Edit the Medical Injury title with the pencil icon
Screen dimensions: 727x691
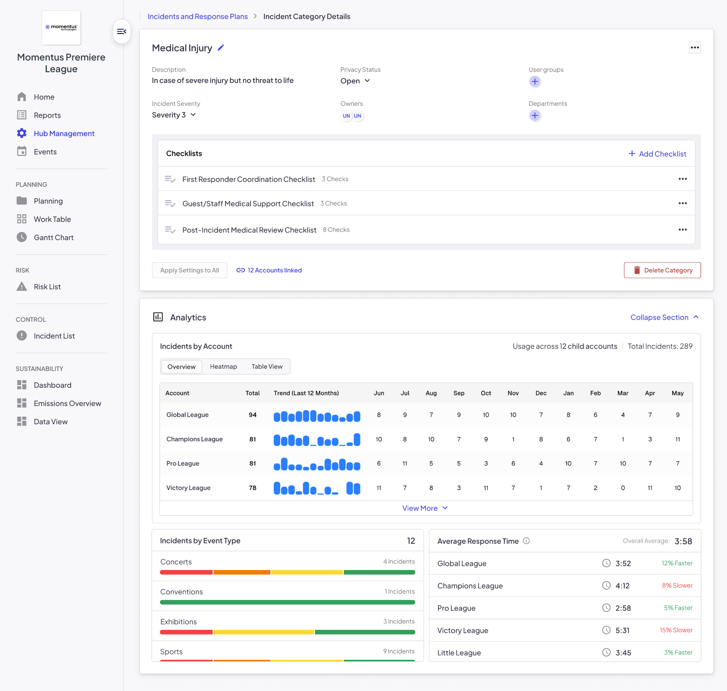[221, 48]
